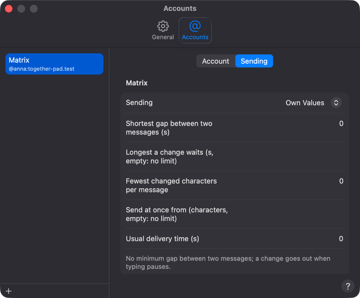Switch to the Account segment
The height and width of the screenshot is (298, 360).
coord(216,61)
